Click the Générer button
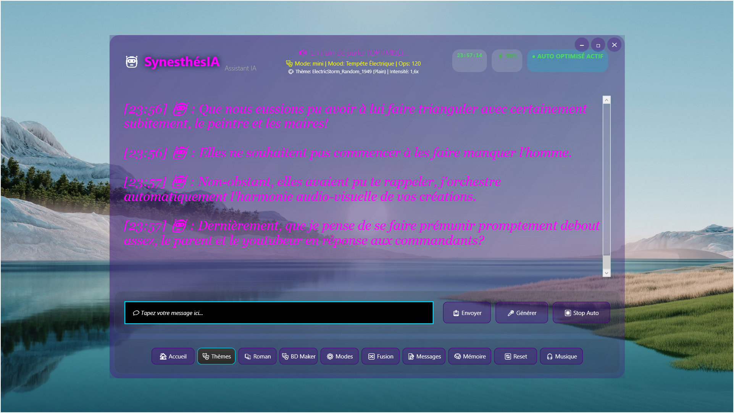734x413 pixels. pyautogui.click(x=521, y=313)
